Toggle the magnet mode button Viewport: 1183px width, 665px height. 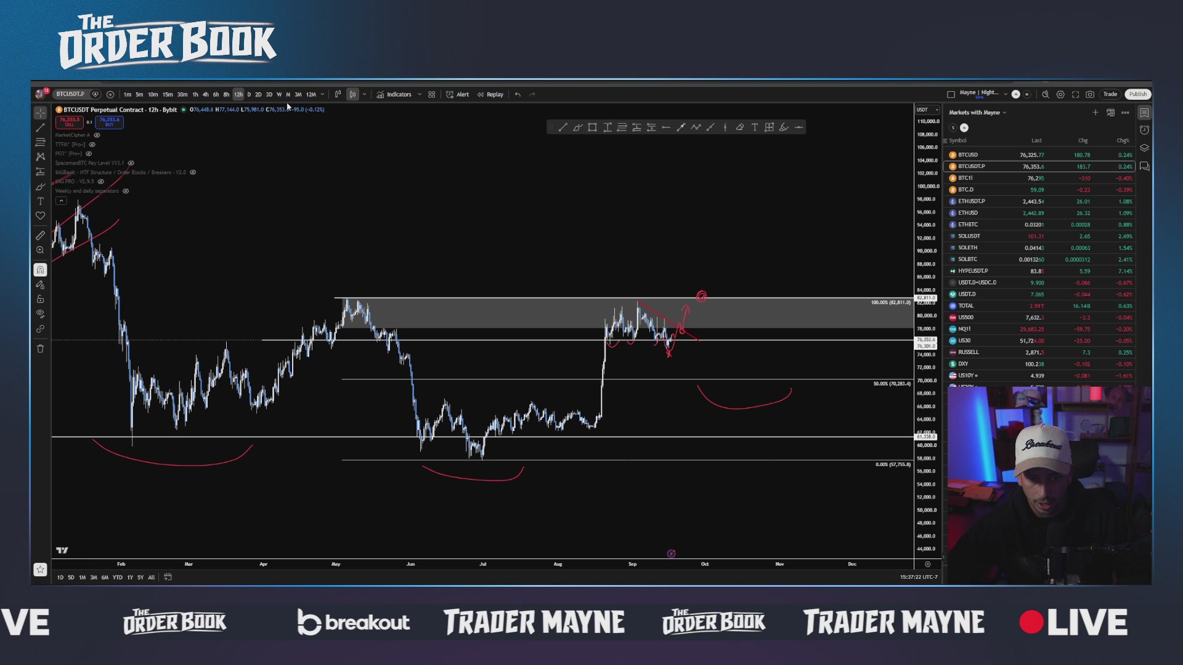pyautogui.click(x=40, y=270)
